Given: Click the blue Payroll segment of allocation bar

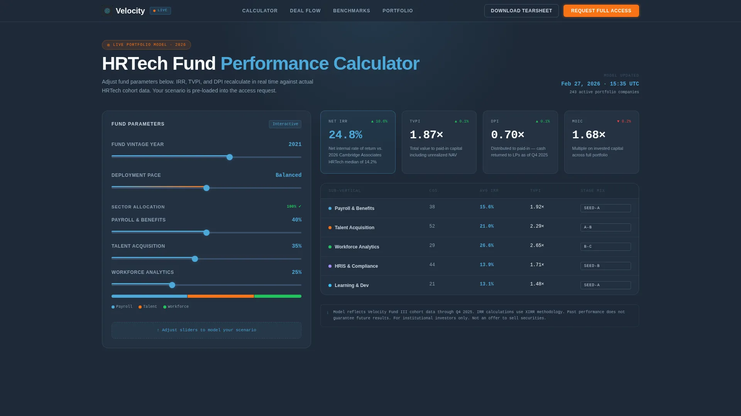Looking at the screenshot, I should tap(149, 296).
